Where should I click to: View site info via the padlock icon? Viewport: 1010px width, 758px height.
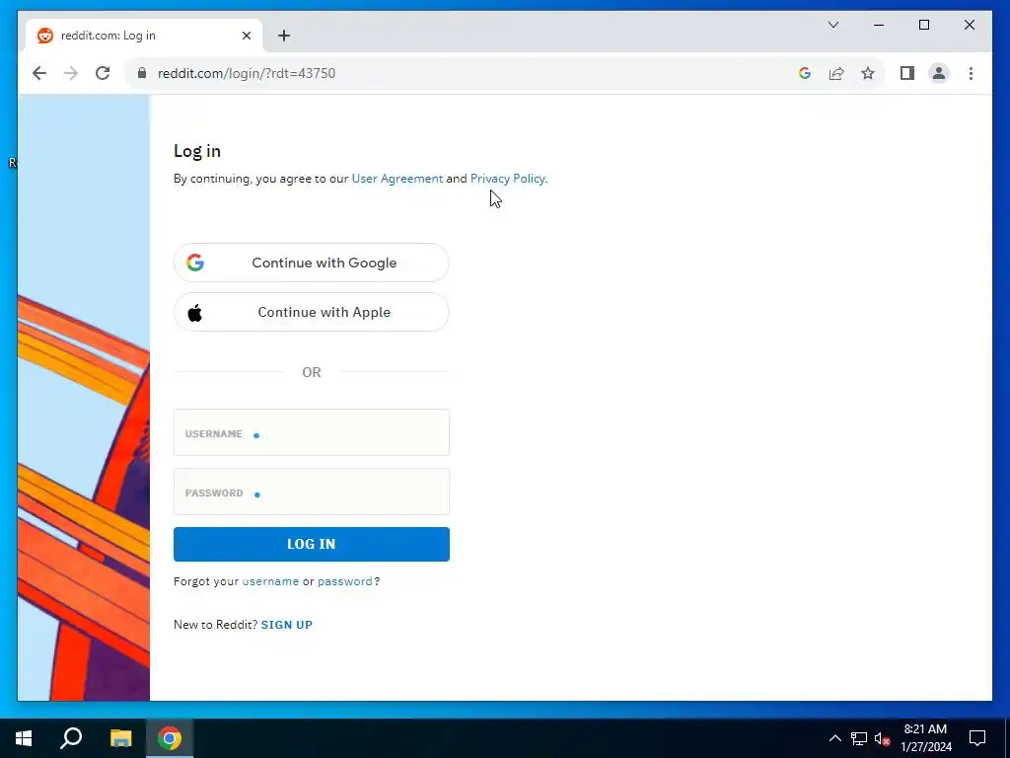point(142,73)
